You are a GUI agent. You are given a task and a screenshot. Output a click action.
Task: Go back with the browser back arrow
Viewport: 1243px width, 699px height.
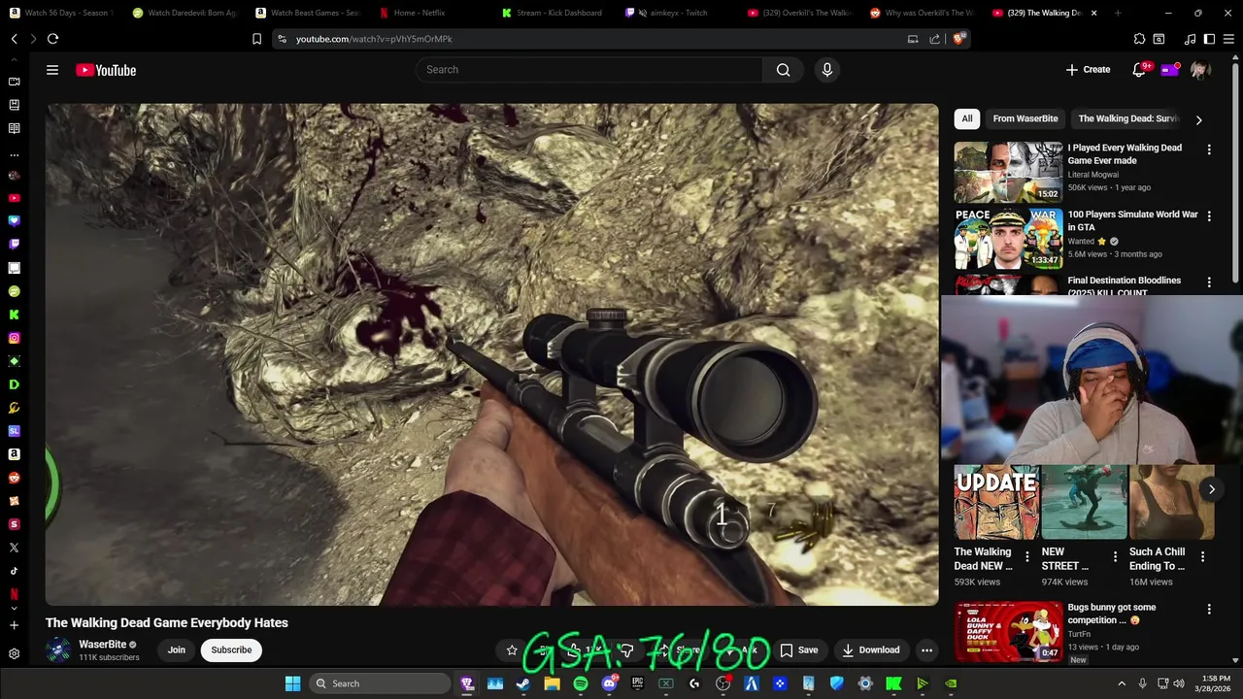pyautogui.click(x=15, y=39)
